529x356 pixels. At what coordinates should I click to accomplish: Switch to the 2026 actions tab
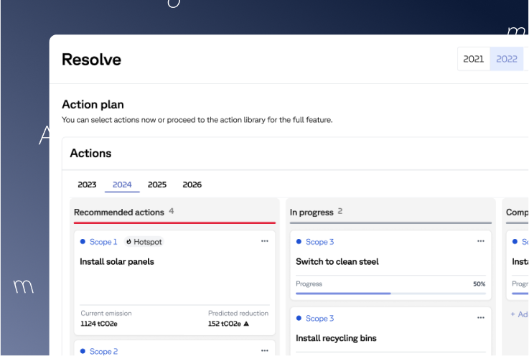192,184
